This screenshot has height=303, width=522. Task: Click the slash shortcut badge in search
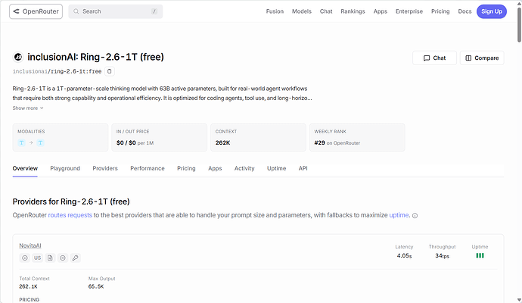pyautogui.click(x=154, y=11)
